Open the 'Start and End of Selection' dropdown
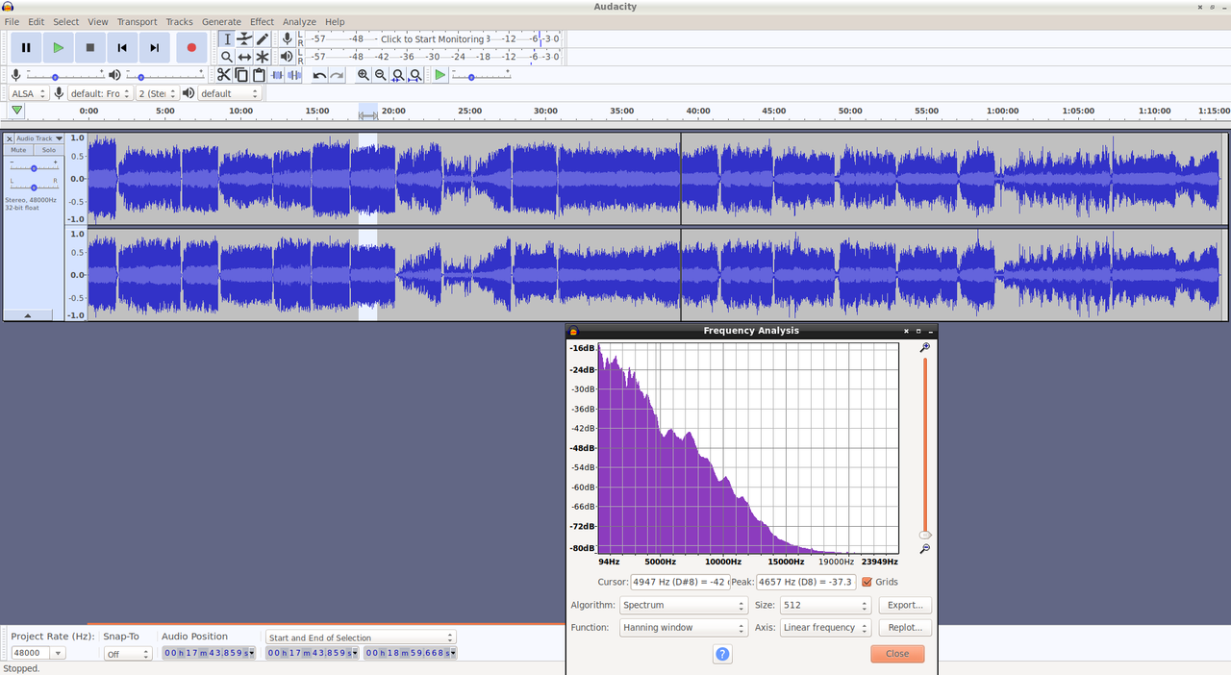The width and height of the screenshot is (1231, 675). pyautogui.click(x=361, y=637)
